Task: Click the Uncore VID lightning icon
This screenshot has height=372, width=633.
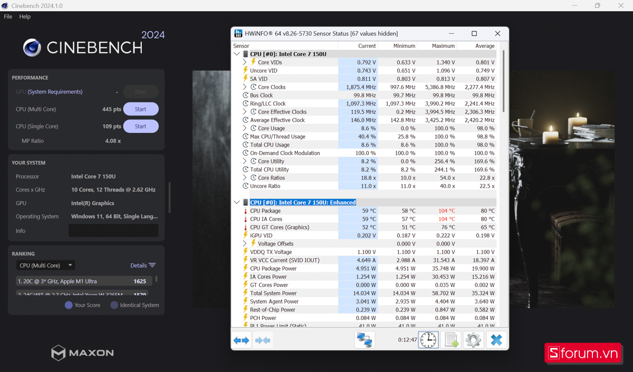Action: click(x=245, y=70)
